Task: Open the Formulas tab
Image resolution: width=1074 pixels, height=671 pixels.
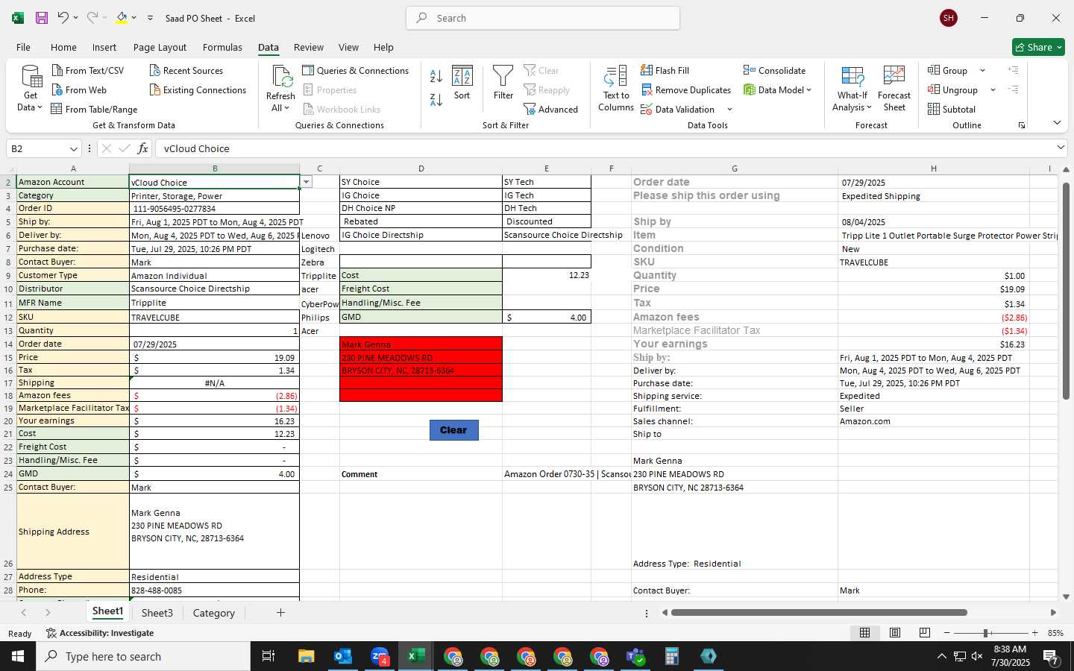Action: (x=222, y=47)
